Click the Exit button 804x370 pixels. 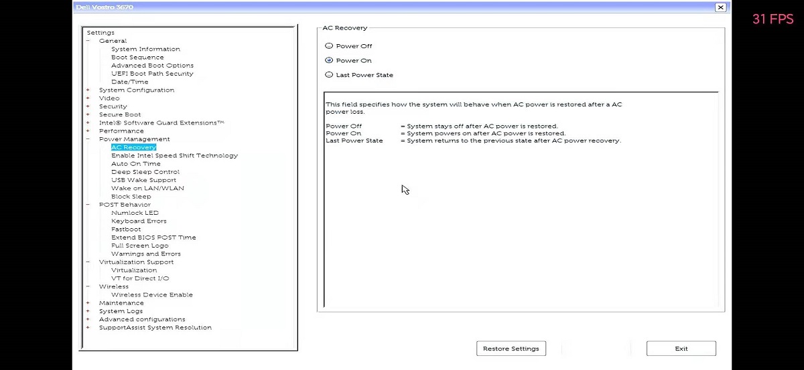tap(681, 349)
